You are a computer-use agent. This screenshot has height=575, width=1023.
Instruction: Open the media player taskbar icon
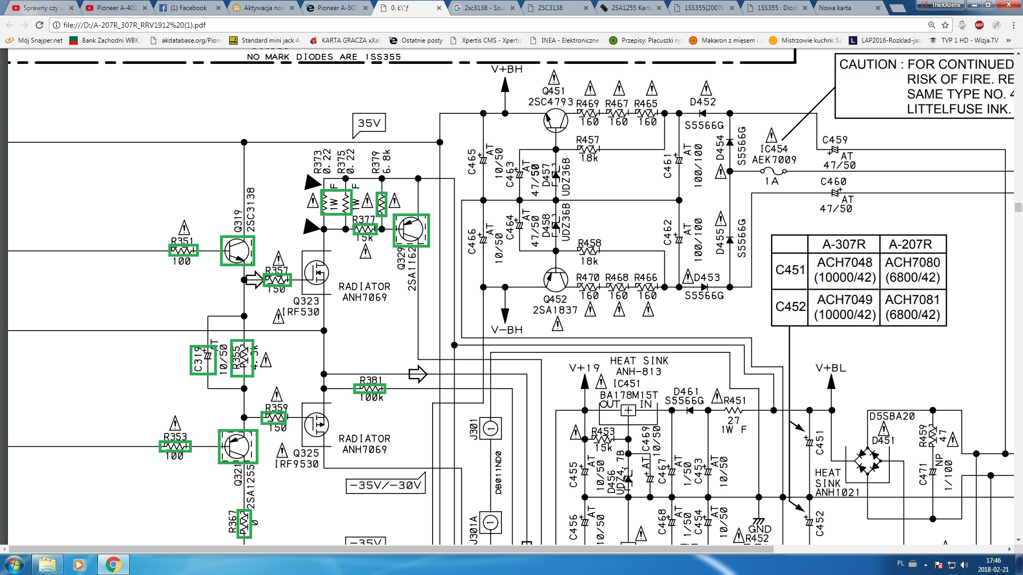[79, 564]
